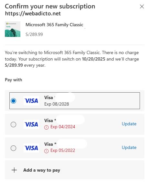Update the Visa card expired 05/2022
The height and width of the screenshot is (182, 149).
tap(129, 148)
